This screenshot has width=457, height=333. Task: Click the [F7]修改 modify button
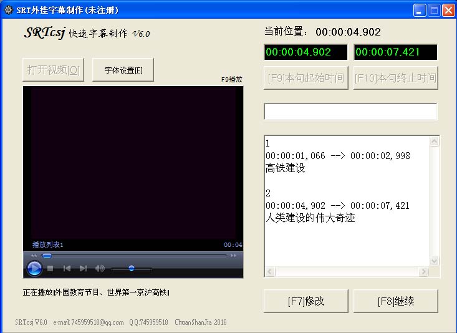click(306, 301)
